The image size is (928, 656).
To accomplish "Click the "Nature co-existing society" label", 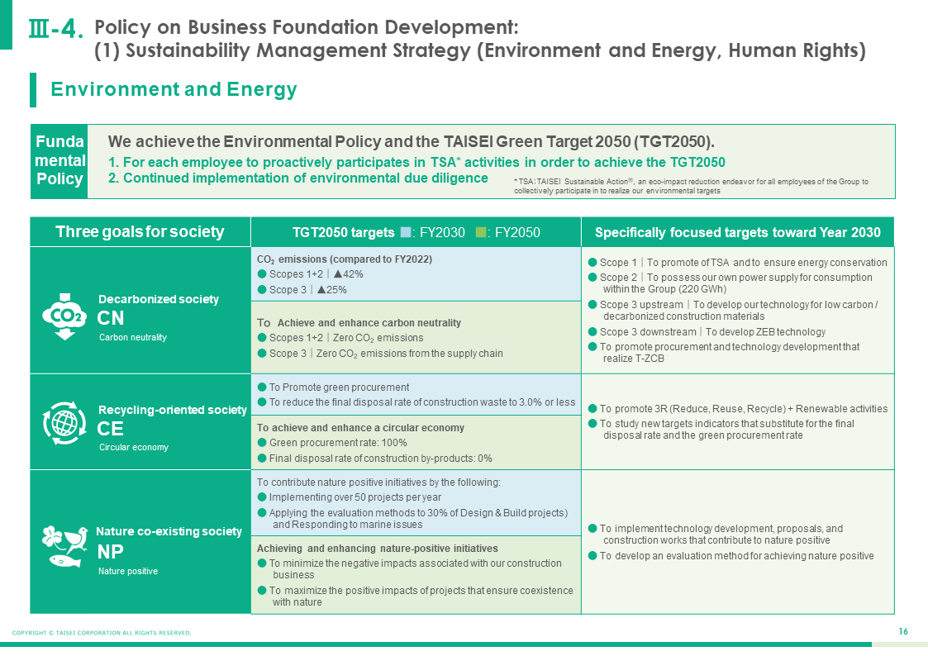I will [169, 532].
